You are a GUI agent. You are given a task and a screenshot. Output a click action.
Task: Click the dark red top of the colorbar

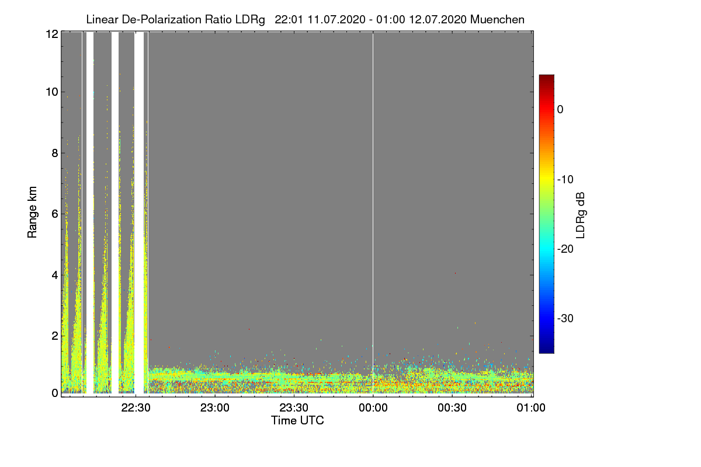point(546,78)
